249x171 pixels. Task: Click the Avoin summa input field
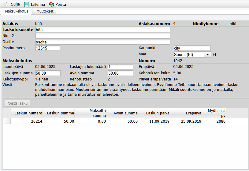pos(121,73)
